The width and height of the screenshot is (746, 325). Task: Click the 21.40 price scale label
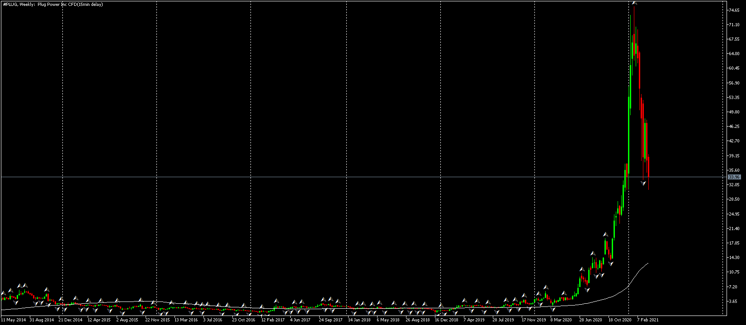coord(734,229)
